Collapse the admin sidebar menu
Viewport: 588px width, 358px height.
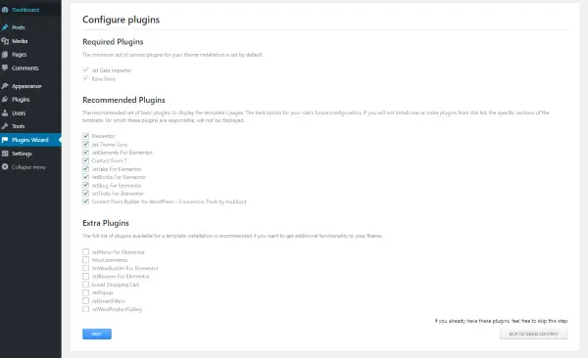(30, 167)
